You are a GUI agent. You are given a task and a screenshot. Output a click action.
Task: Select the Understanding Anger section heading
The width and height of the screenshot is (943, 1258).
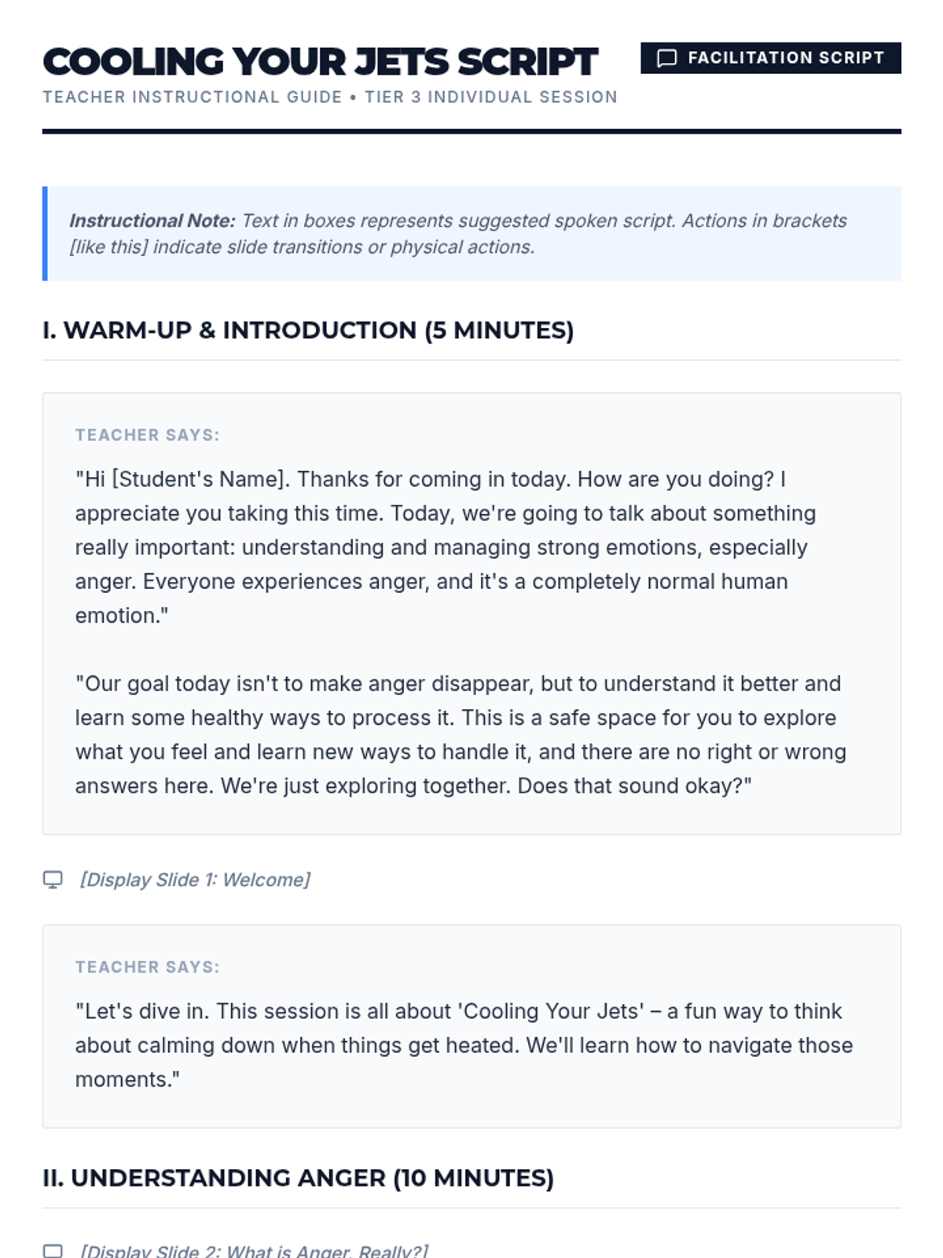[298, 1178]
